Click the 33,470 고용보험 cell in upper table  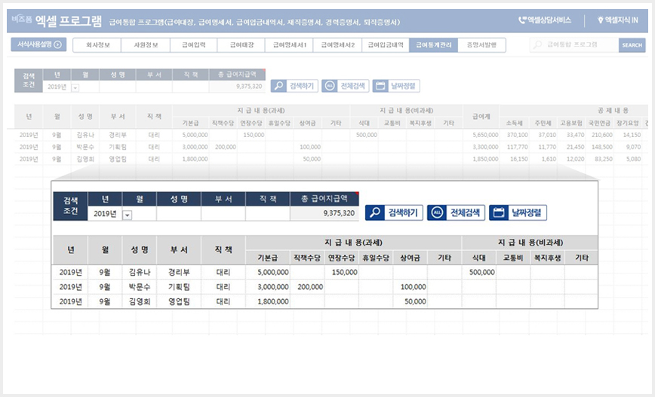click(x=571, y=135)
